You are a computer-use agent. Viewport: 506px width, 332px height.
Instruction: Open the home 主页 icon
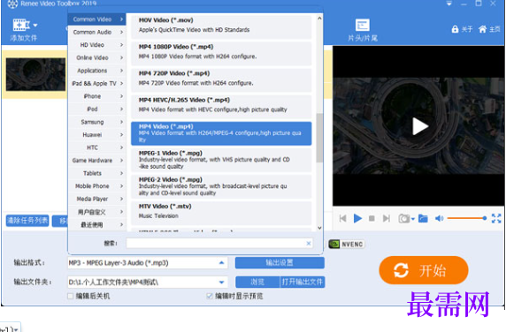(x=482, y=29)
